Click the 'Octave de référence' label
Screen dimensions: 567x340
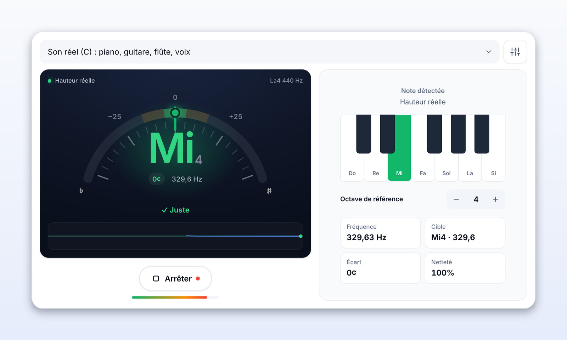371,199
